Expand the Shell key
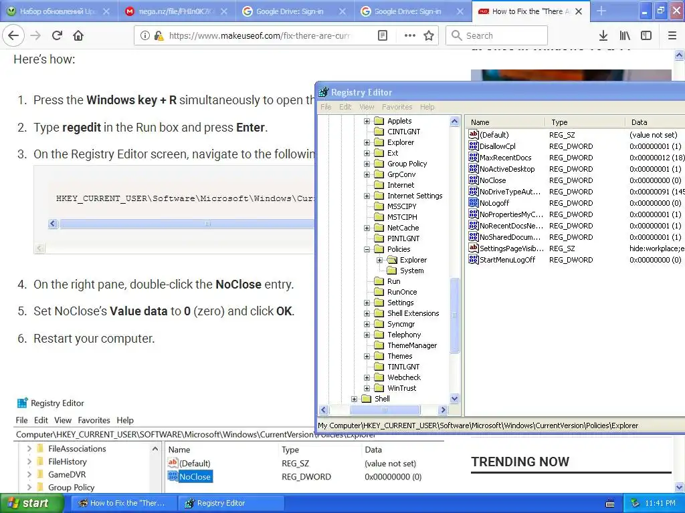 pyautogui.click(x=355, y=399)
